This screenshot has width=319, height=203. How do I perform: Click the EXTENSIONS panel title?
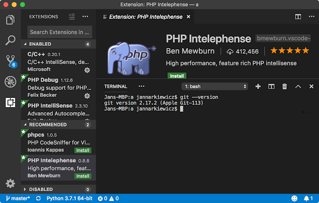click(43, 16)
